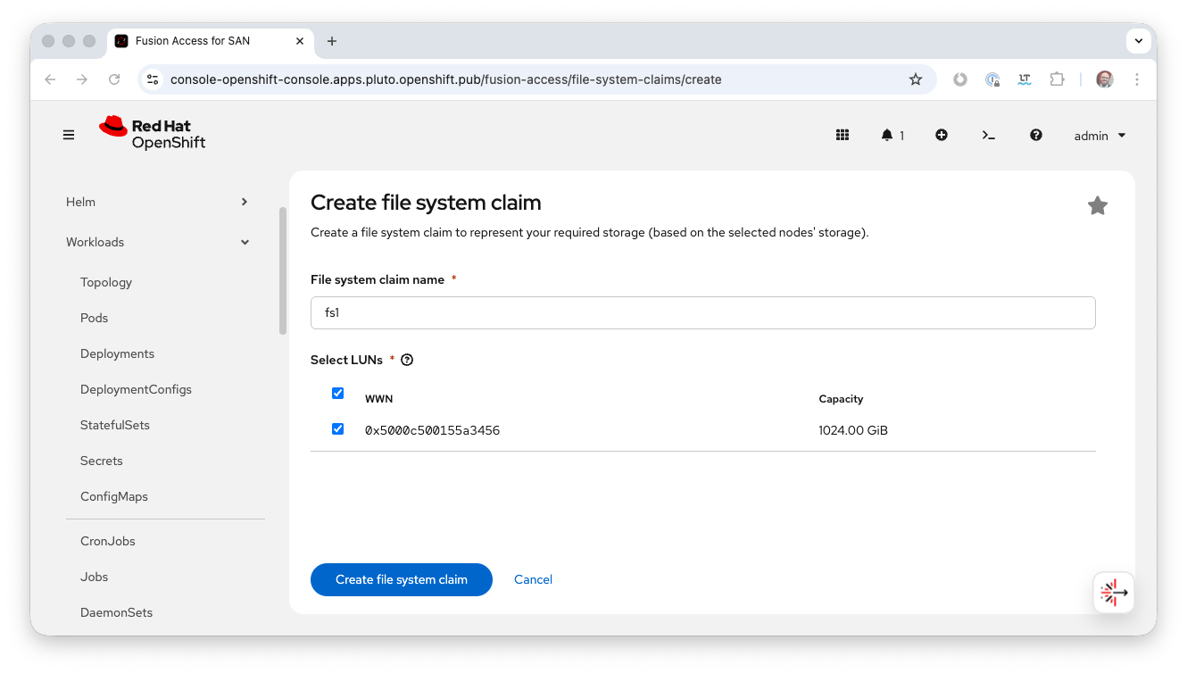The width and height of the screenshot is (1187, 673).
Task: Bookmark this page with address bar star
Action: (915, 79)
